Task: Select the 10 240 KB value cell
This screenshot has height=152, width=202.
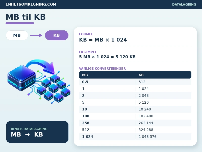Action: (164, 109)
